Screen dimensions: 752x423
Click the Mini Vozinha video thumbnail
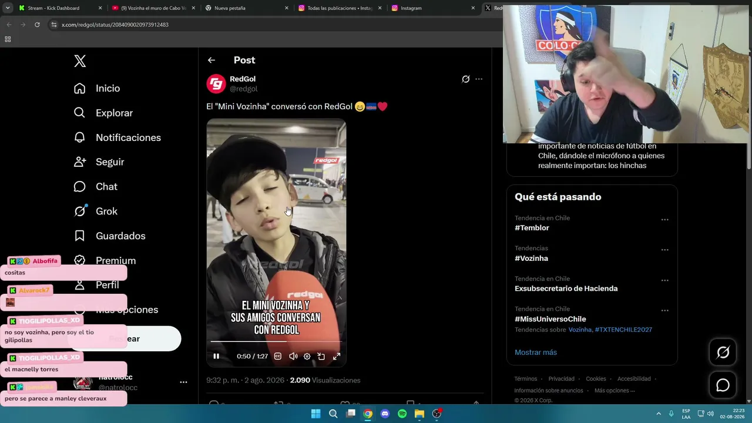[x=276, y=242]
